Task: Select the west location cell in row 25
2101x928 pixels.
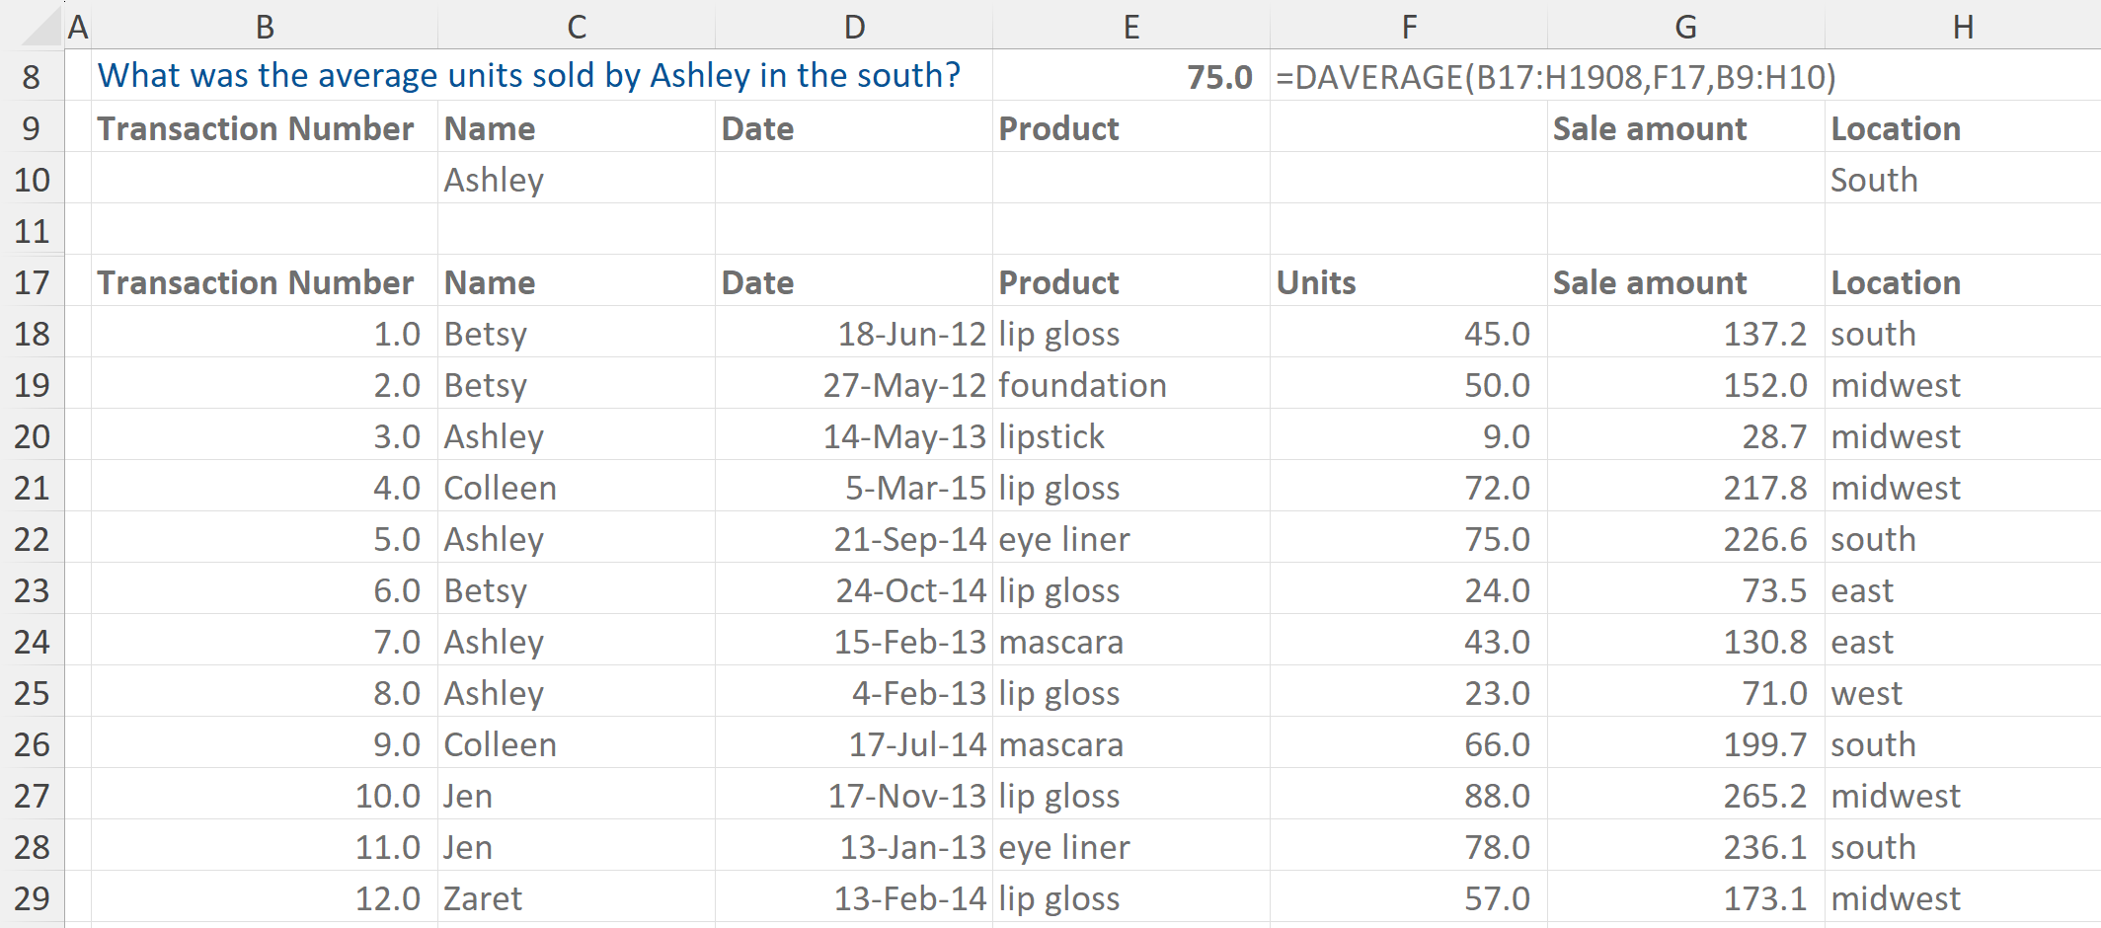Action: pyautogui.click(x=1963, y=693)
